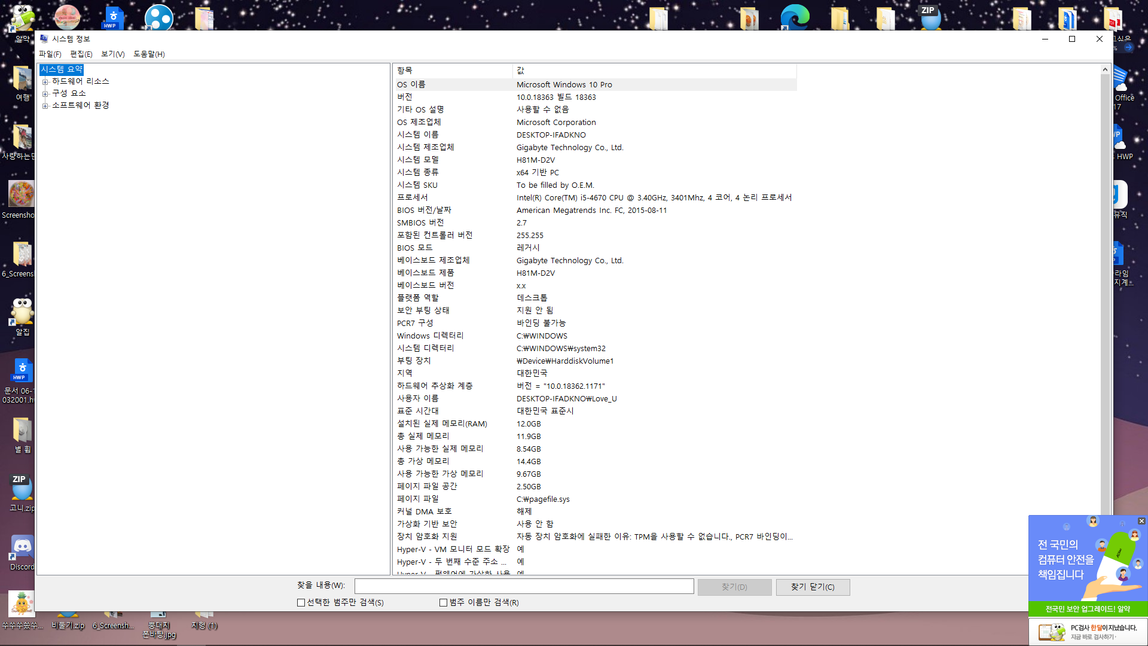Click the 알약 desktop icon
1148x646 pixels.
22,19
